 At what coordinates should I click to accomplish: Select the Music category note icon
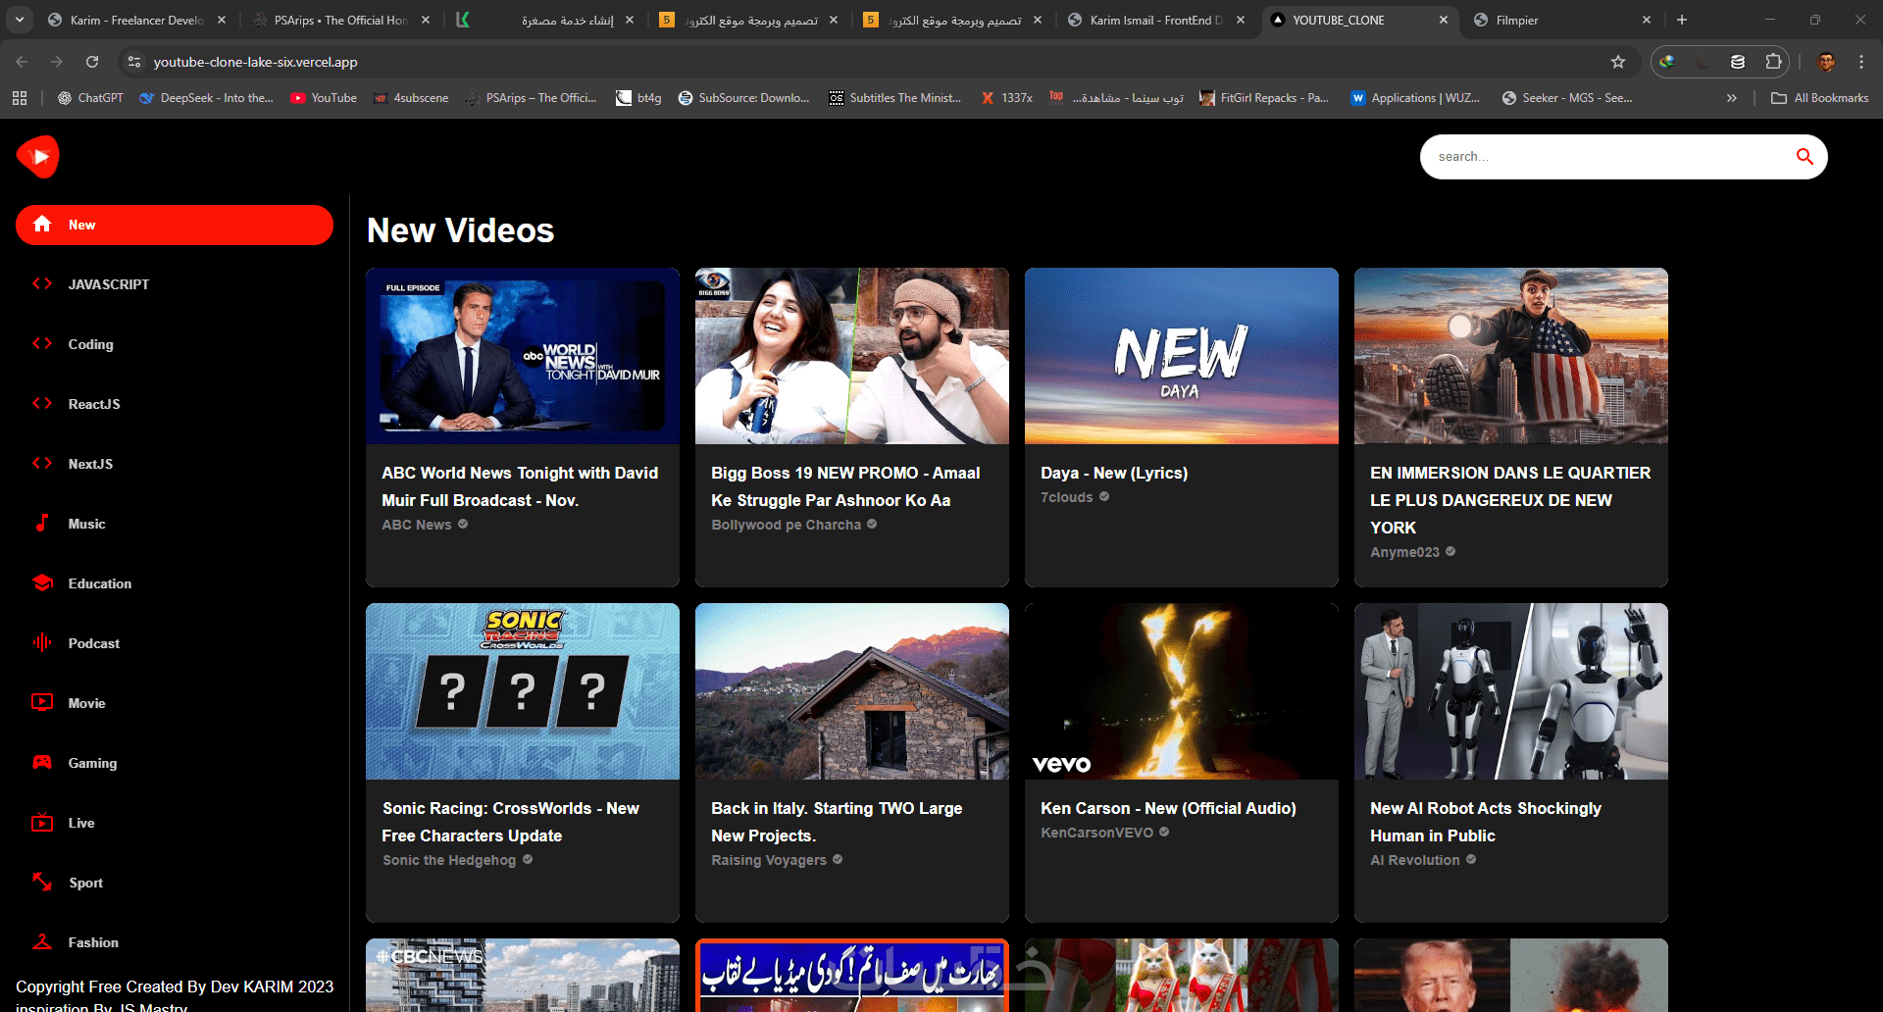click(x=42, y=524)
